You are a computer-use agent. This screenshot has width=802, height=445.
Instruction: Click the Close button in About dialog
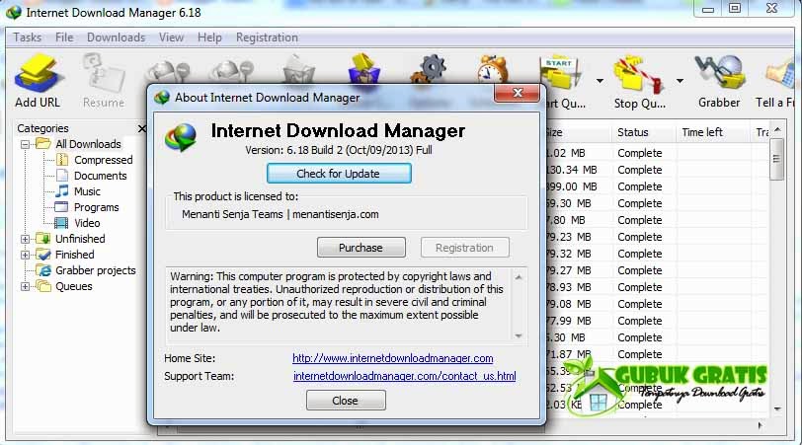point(346,401)
